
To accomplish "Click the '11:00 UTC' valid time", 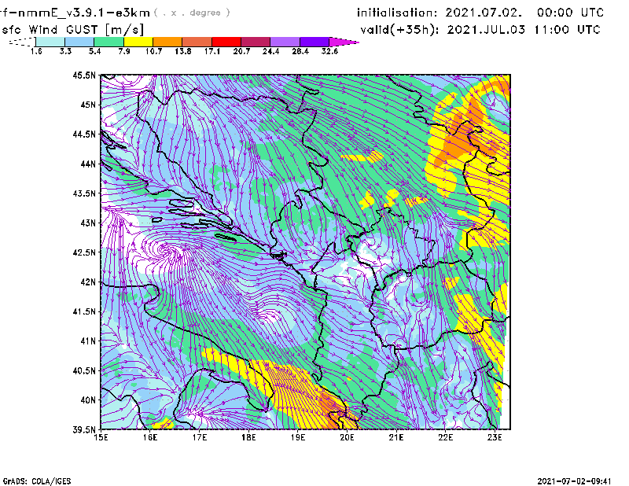I will 567,30.
